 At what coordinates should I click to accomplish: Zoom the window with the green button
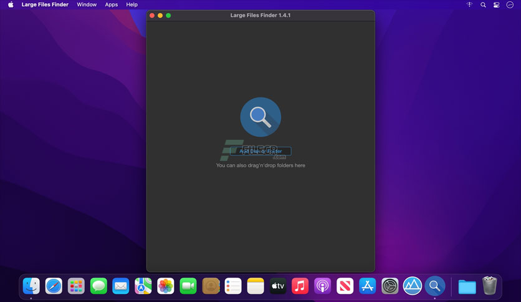[168, 16]
